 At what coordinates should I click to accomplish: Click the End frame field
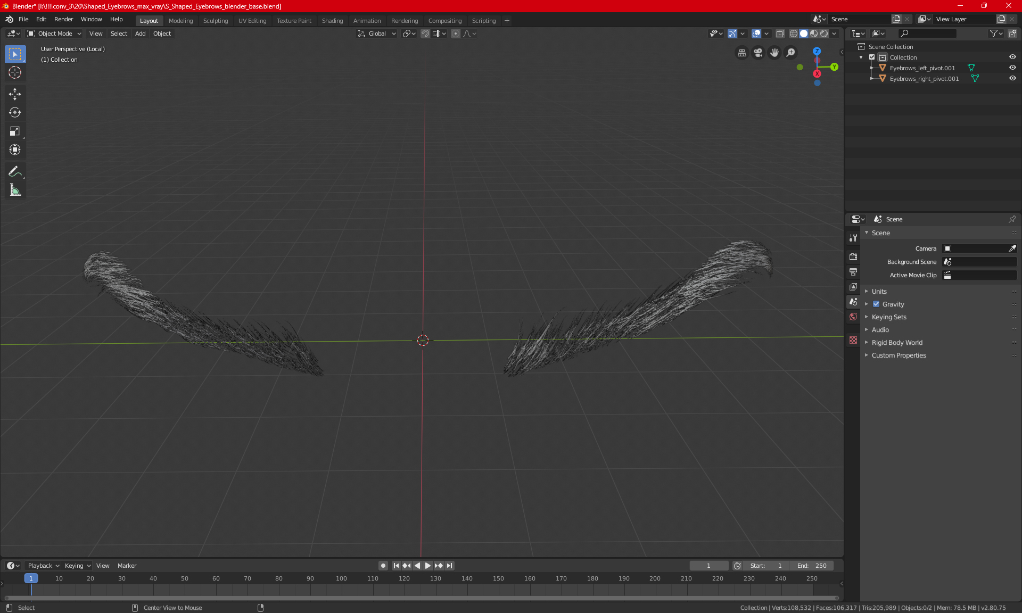812,566
